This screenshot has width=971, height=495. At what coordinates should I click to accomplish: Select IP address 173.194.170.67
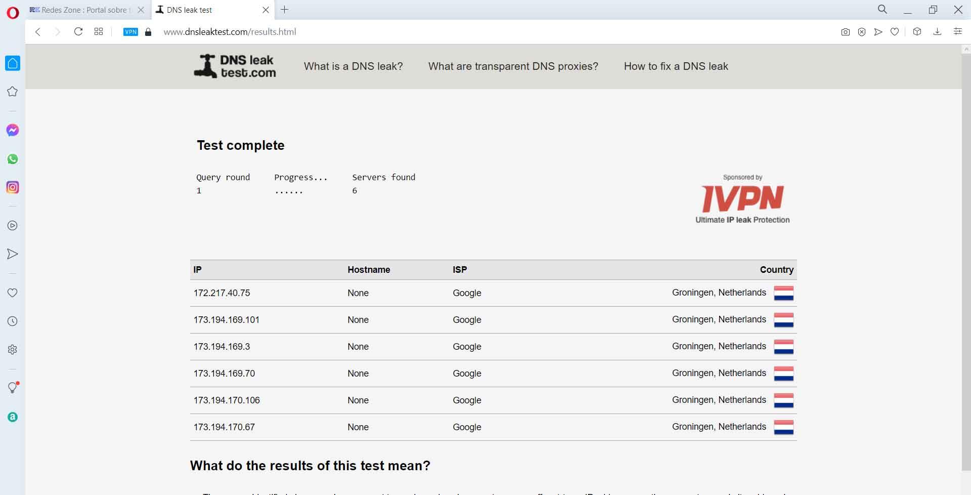click(225, 427)
